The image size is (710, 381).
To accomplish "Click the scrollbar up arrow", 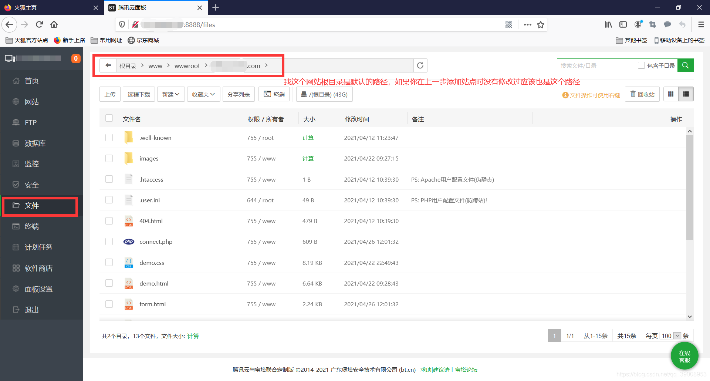I will click(x=690, y=131).
